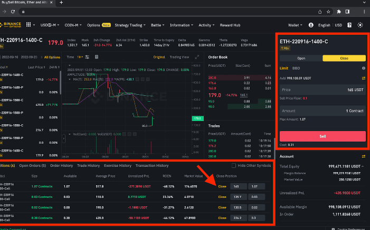Select the BBO order type

(x=296, y=68)
